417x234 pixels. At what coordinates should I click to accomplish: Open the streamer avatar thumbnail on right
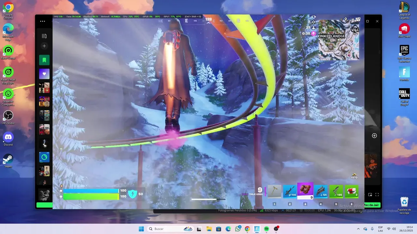click(371, 166)
